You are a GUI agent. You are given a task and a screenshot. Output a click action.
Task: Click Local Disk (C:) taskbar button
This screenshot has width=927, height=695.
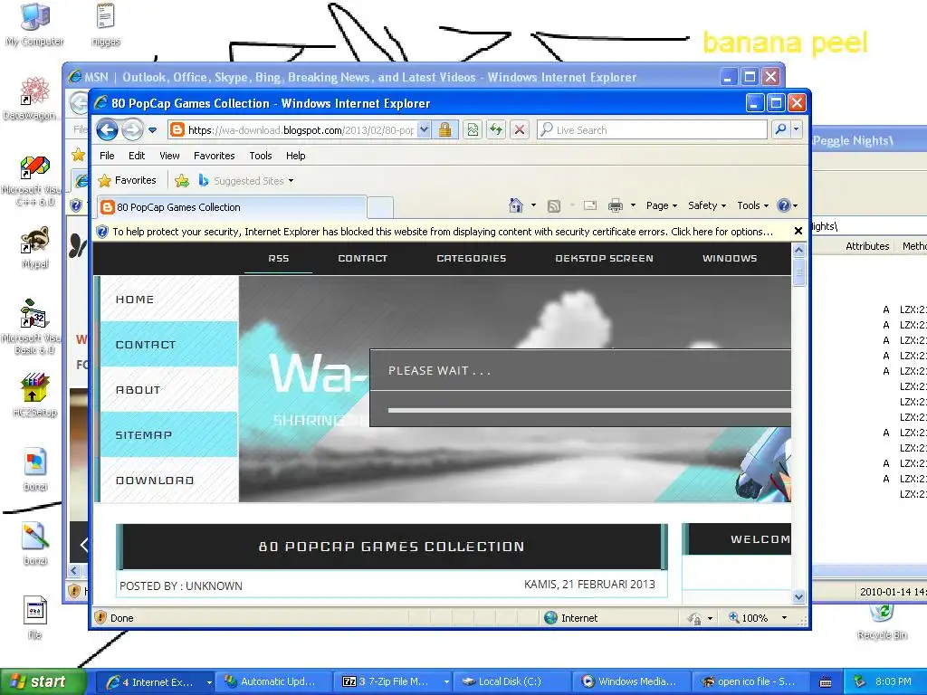click(512, 681)
